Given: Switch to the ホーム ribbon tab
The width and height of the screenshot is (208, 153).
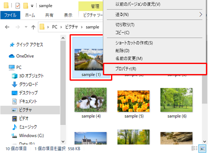Looking at the screenshot, I should tap(30, 15).
